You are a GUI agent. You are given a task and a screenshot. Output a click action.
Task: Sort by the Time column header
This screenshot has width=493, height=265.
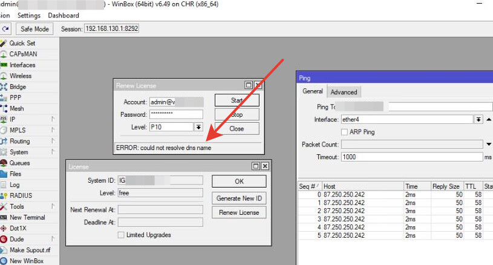(x=417, y=186)
